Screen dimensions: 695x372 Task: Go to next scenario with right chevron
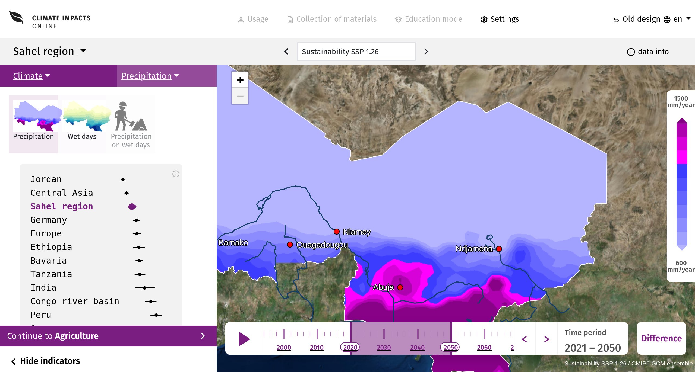coord(426,52)
